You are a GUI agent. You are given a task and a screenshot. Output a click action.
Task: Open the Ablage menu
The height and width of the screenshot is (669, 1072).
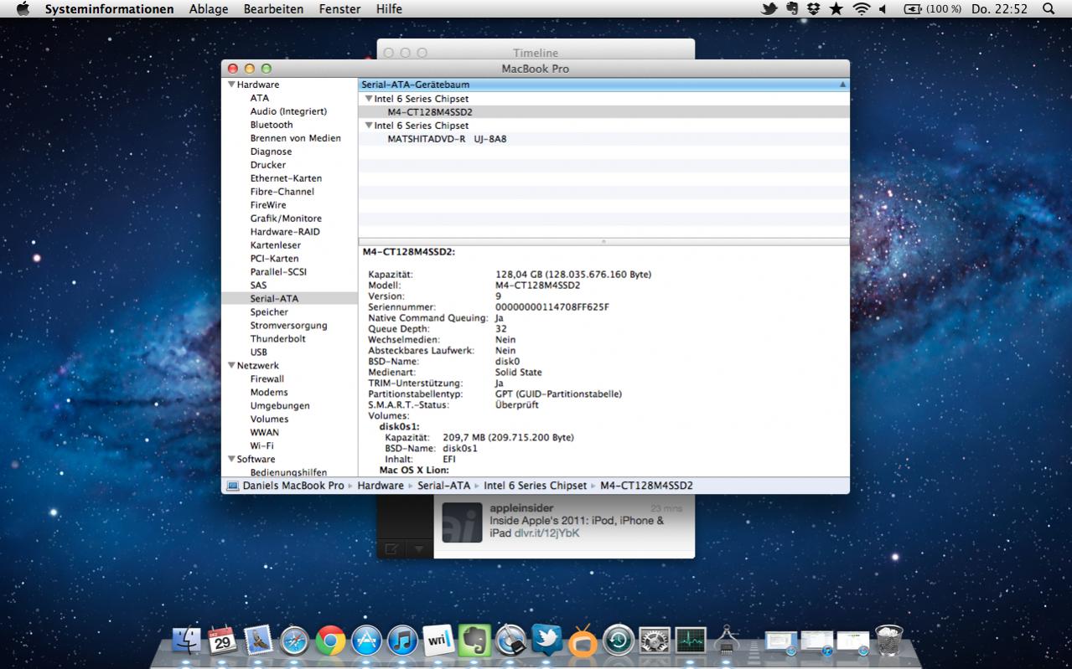tap(209, 9)
